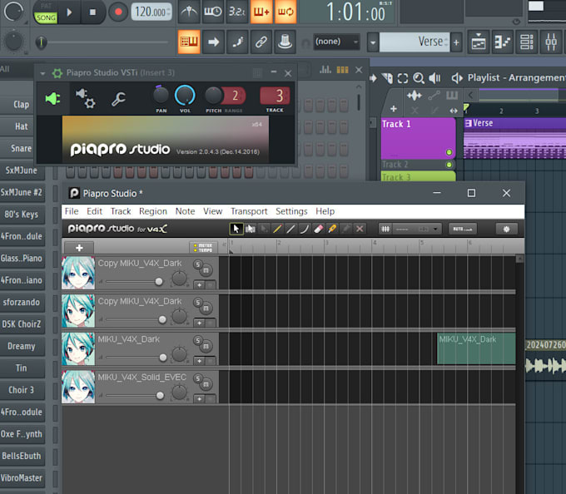Open the Transport menu
The width and height of the screenshot is (566, 494).
[249, 211]
